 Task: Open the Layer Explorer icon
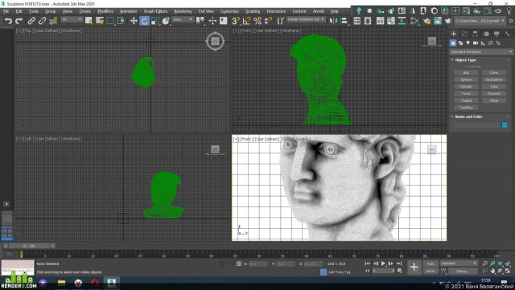tap(368, 21)
